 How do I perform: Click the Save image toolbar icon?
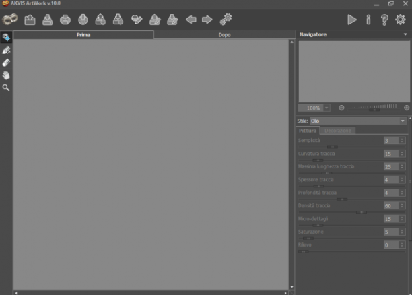click(48, 20)
